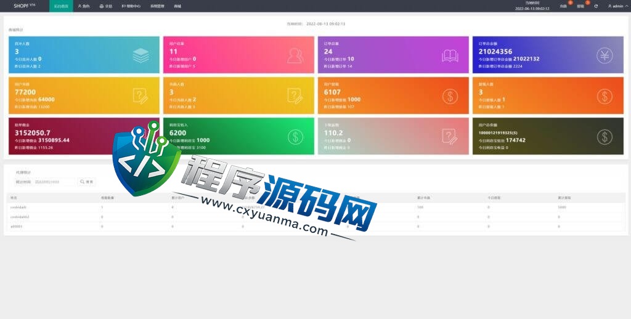Click the 'ceshidaili' row name in the agent table
631x319 pixels.
coord(18,207)
